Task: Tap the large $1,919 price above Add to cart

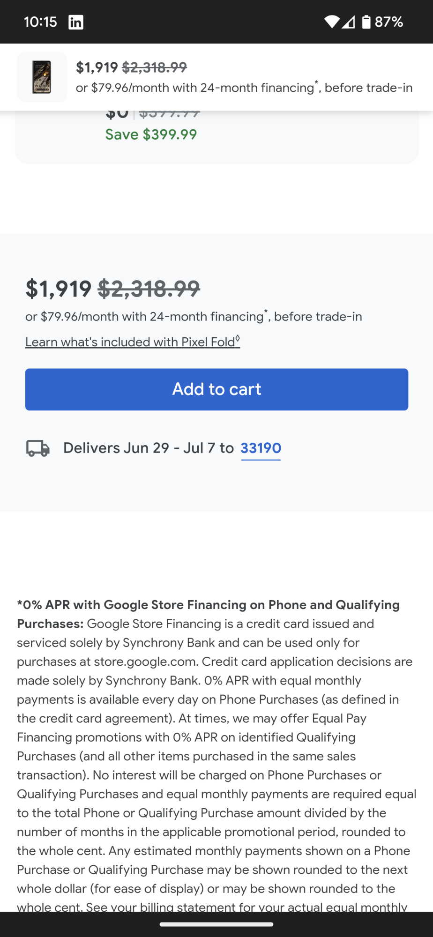Action: click(59, 289)
